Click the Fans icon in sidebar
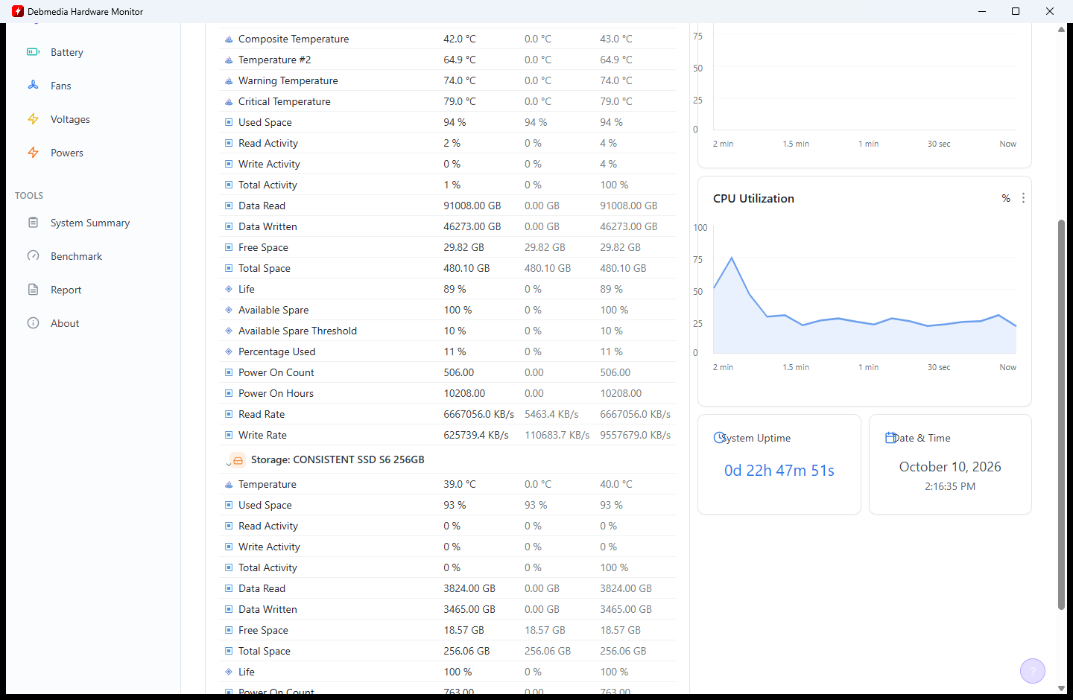1073x700 pixels. (33, 86)
